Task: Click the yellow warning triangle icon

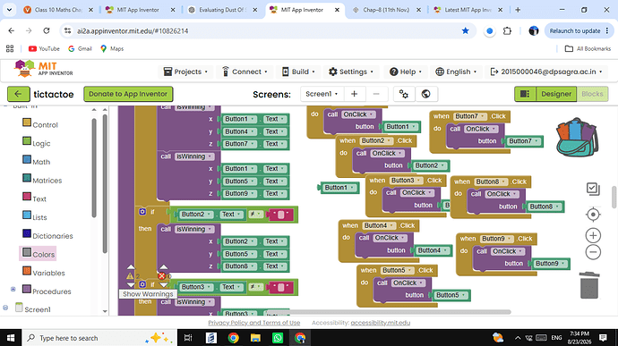Action: point(130,276)
